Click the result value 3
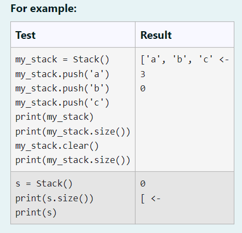Image resolution: width=242 pixels, height=233 pixels. click(143, 74)
